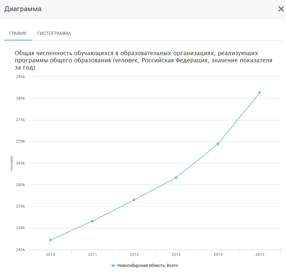Viewport: 286px width, 276px height.
Task: Click the 270k y-axis label
Action: [21, 141]
